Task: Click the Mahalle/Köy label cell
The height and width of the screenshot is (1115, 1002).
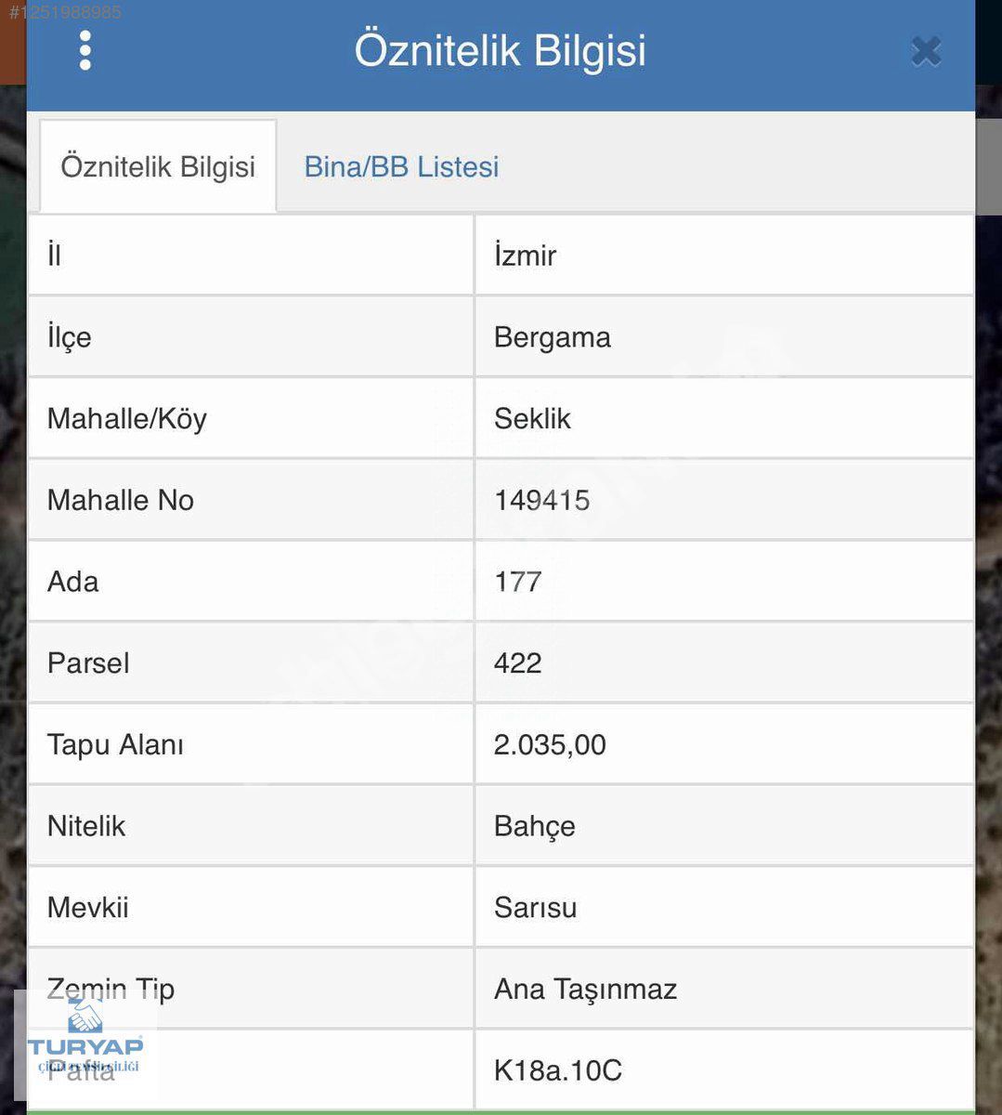Action: [x=251, y=419]
